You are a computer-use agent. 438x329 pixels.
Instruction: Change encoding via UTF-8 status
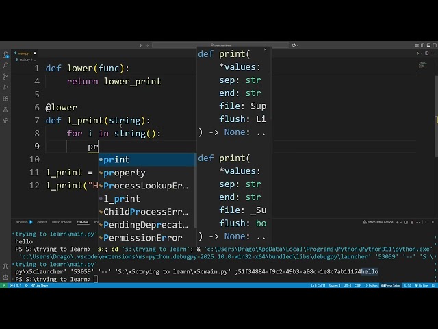point(347,285)
